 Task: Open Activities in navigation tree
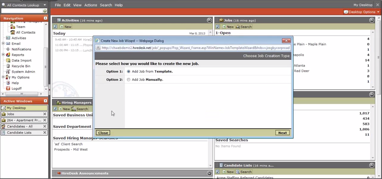pyautogui.click(x=19, y=38)
